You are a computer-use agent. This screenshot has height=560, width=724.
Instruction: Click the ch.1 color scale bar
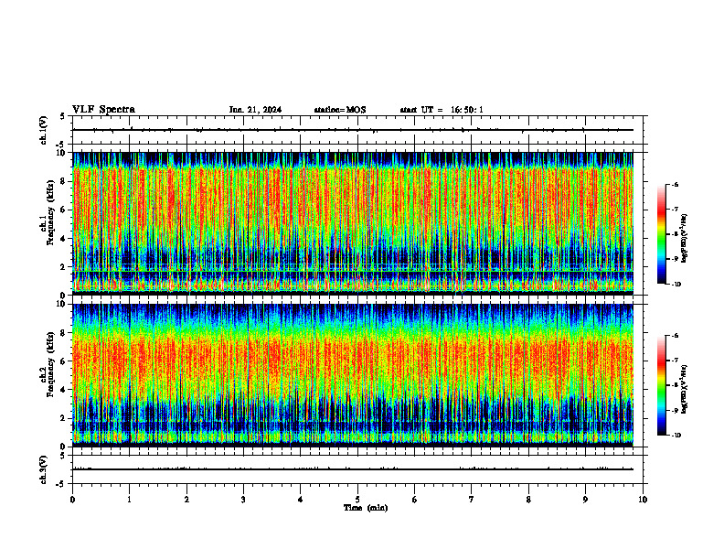coord(662,234)
